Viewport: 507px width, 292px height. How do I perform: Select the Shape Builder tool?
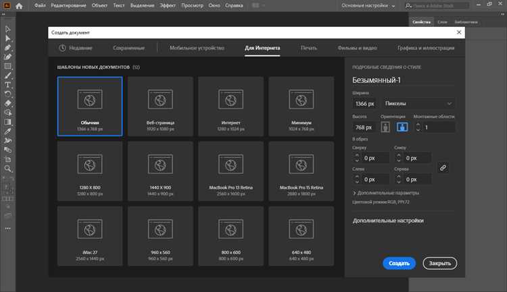(7, 113)
